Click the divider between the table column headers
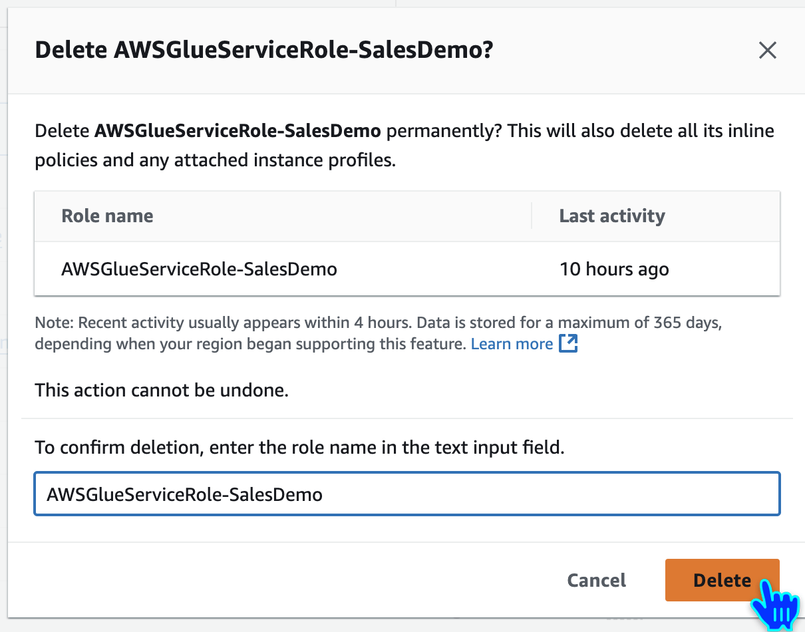This screenshot has width=805, height=632. (532, 216)
